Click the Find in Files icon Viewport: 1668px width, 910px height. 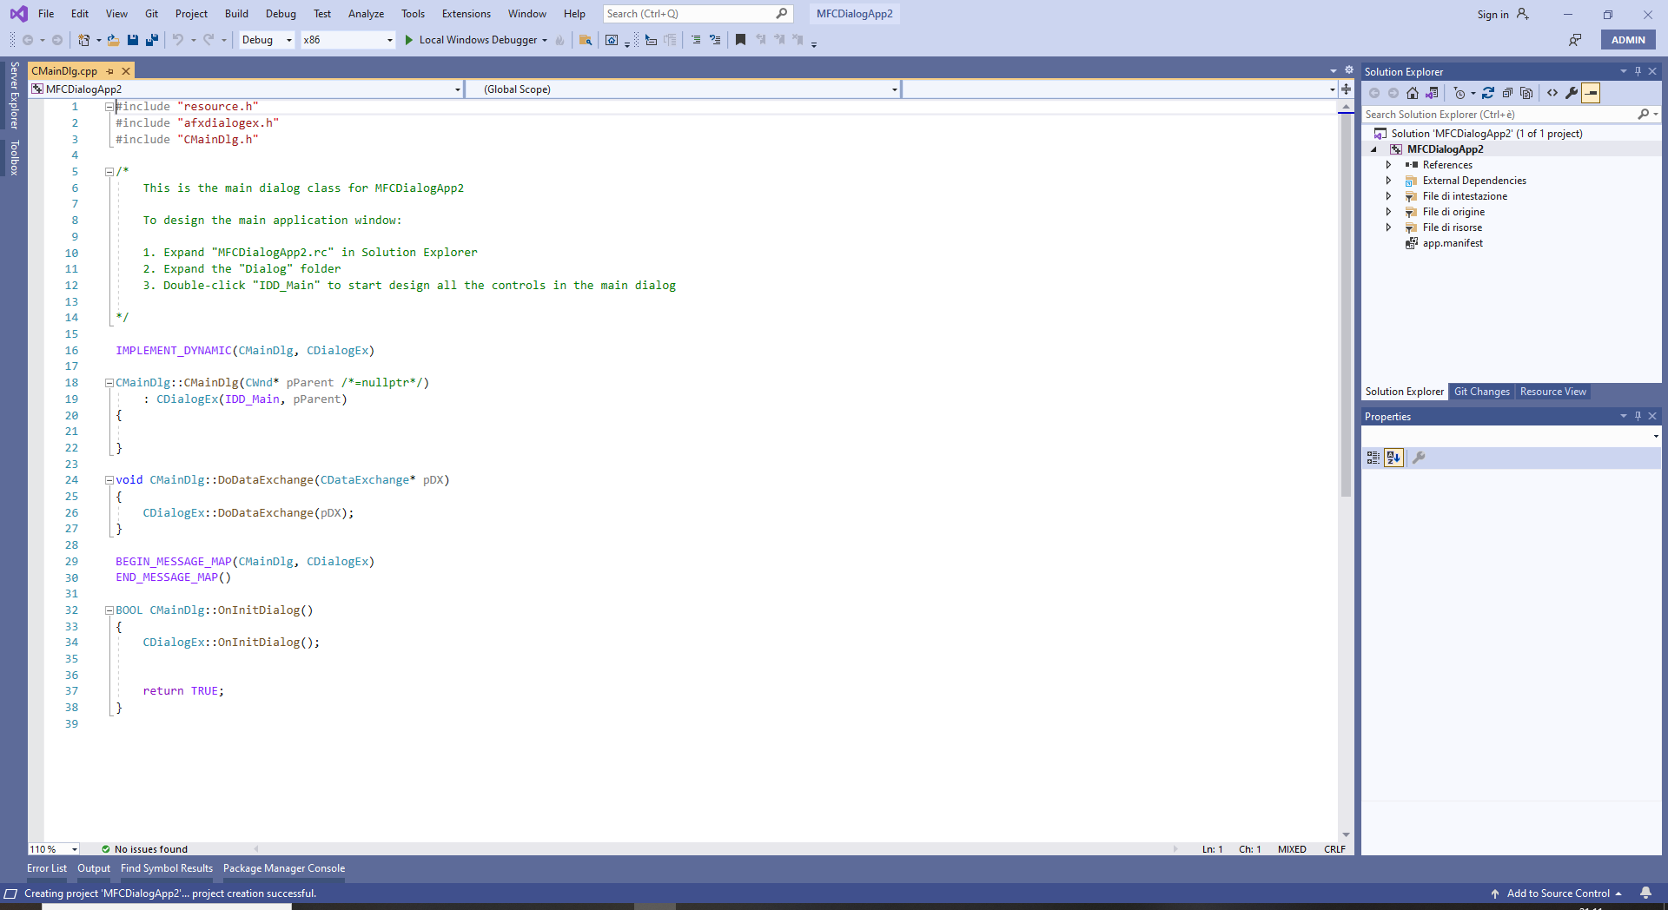pos(586,40)
